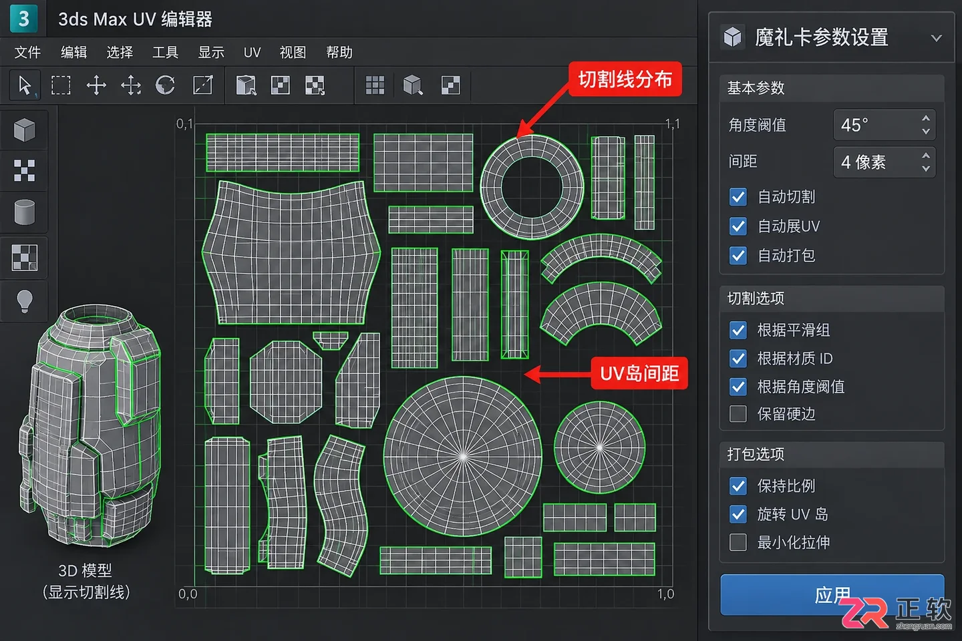Collapse the 基本参数 section header

point(832,88)
